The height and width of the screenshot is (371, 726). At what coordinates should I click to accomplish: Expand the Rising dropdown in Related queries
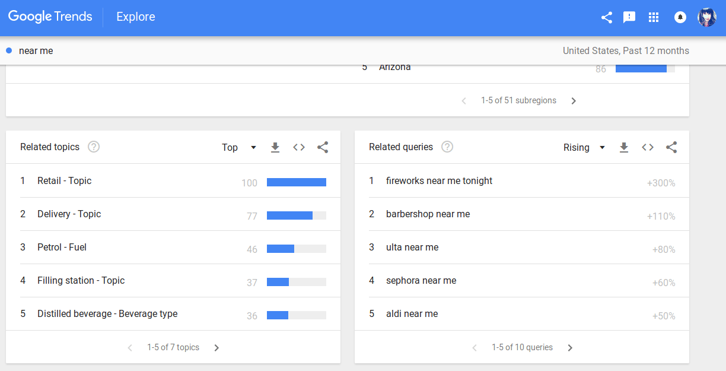pyautogui.click(x=584, y=147)
